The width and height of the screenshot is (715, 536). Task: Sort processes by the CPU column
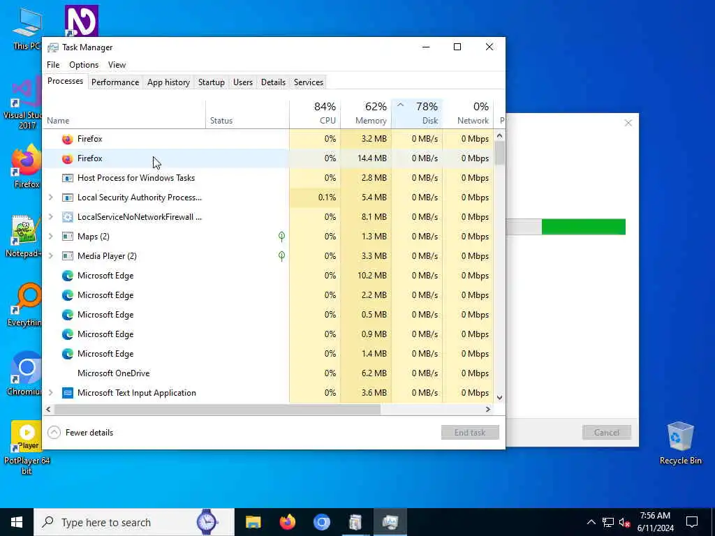point(315,114)
